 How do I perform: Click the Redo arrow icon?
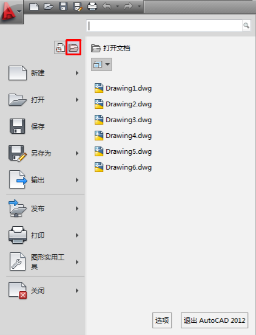click(x=129, y=7)
